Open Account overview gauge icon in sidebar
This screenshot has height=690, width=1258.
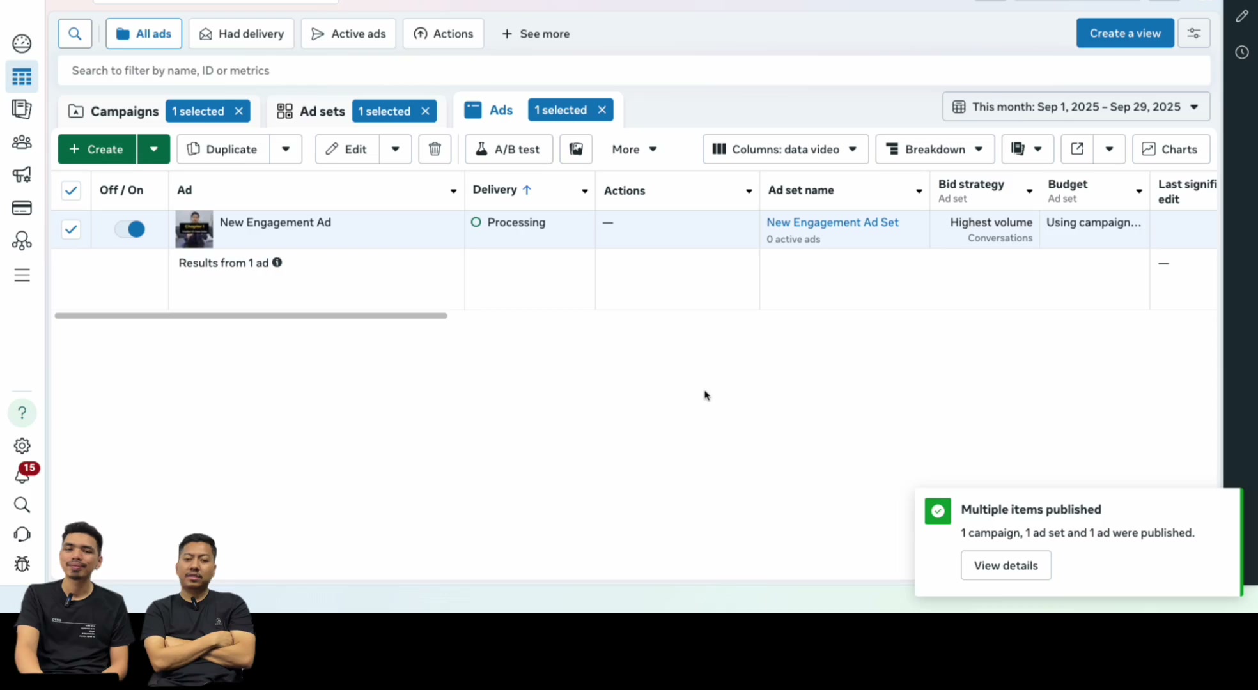click(22, 43)
